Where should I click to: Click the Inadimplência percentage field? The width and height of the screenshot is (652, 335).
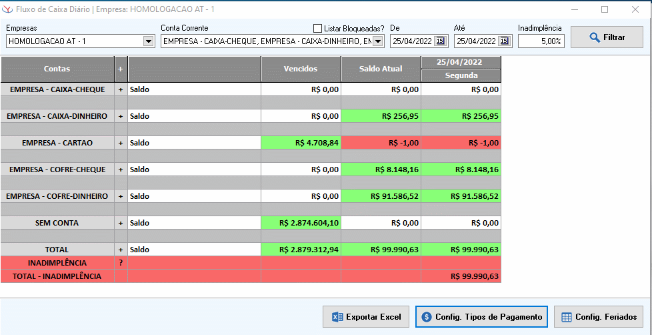541,41
